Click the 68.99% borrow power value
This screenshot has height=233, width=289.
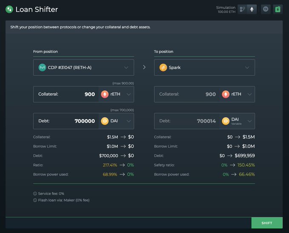(110, 174)
